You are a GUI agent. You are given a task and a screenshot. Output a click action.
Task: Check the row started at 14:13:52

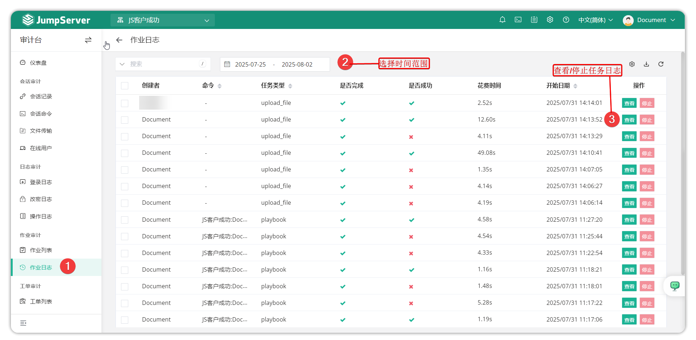pyautogui.click(x=125, y=120)
